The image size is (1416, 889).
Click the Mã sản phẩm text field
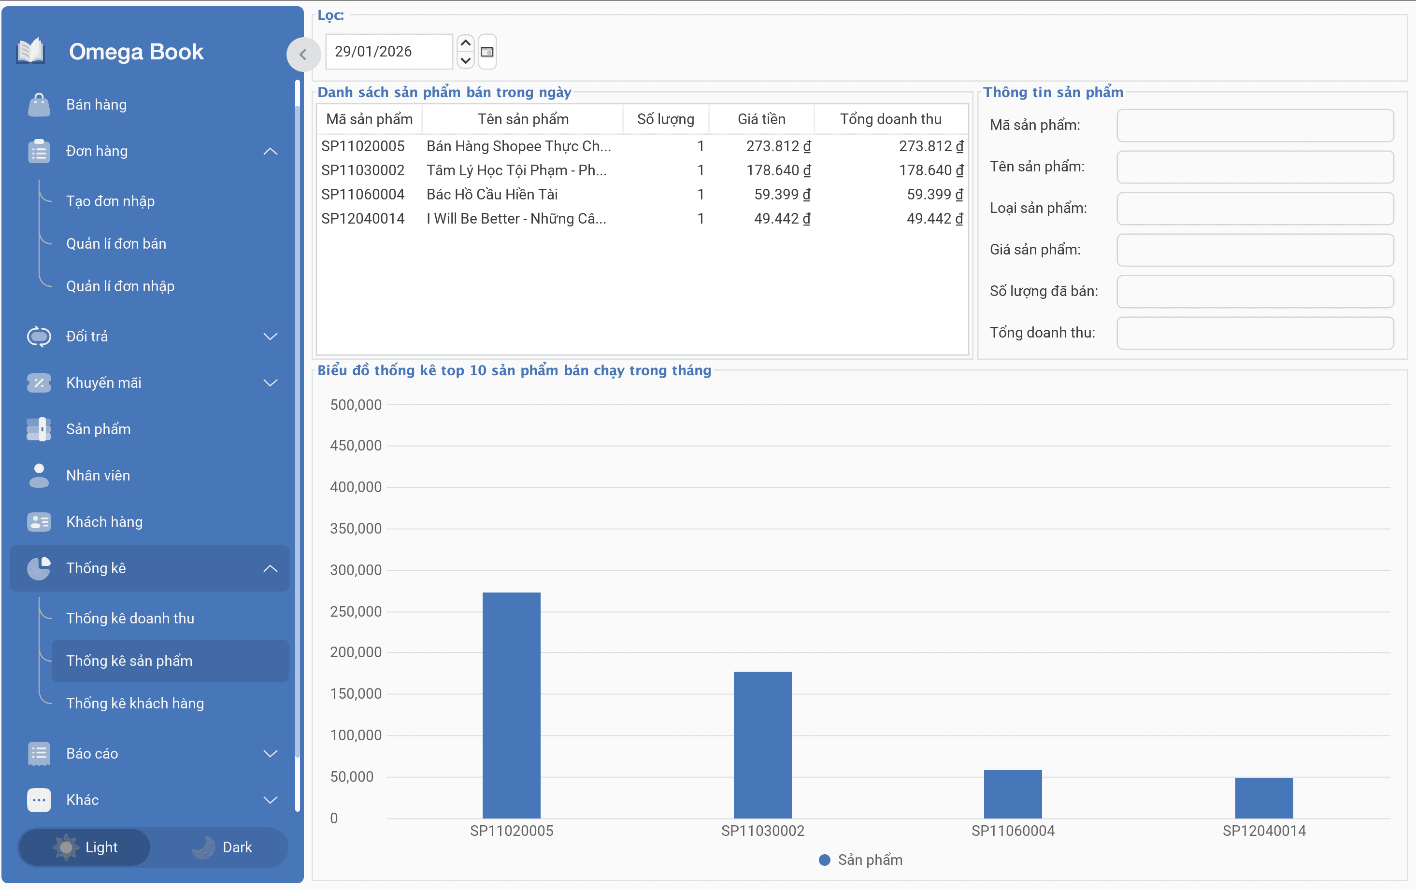coord(1255,125)
